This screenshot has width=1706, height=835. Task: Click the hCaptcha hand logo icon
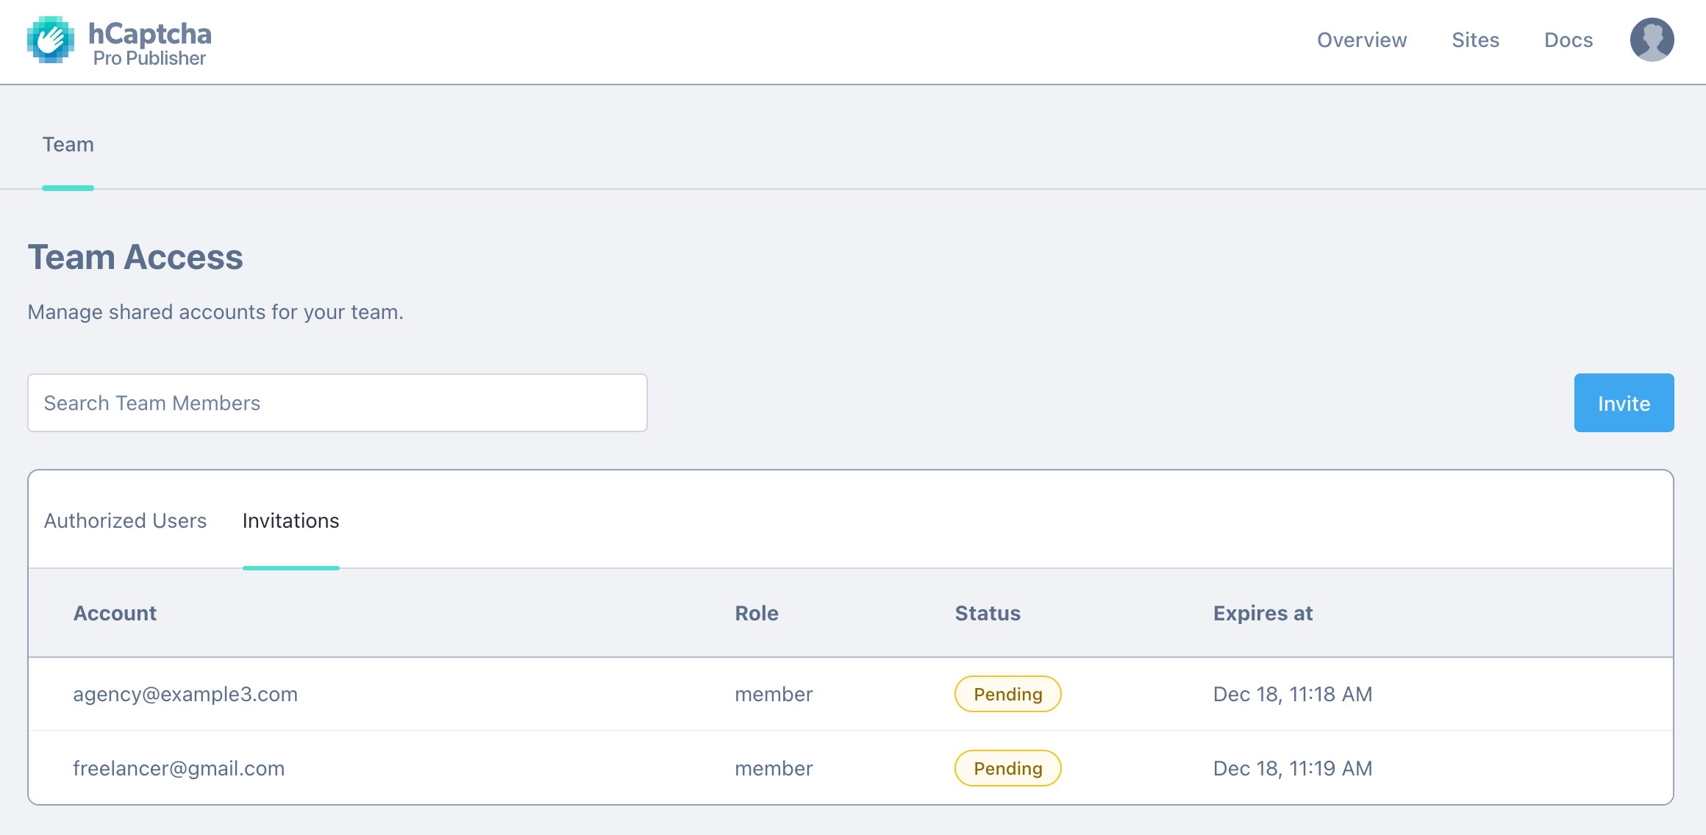click(50, 40)
